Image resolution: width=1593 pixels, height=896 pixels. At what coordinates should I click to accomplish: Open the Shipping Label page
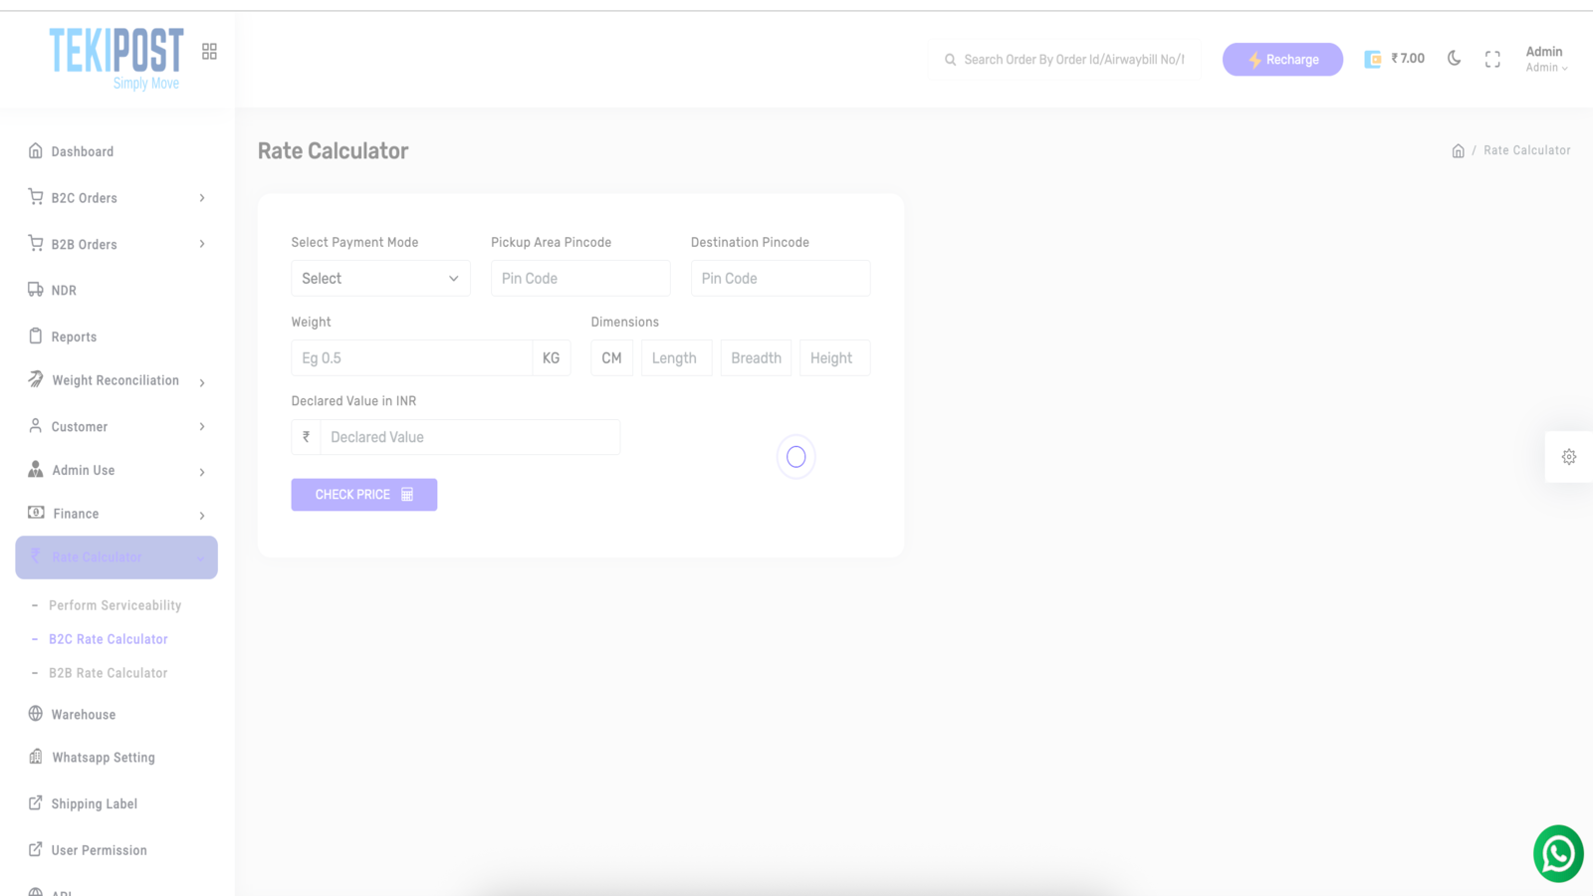94,803
